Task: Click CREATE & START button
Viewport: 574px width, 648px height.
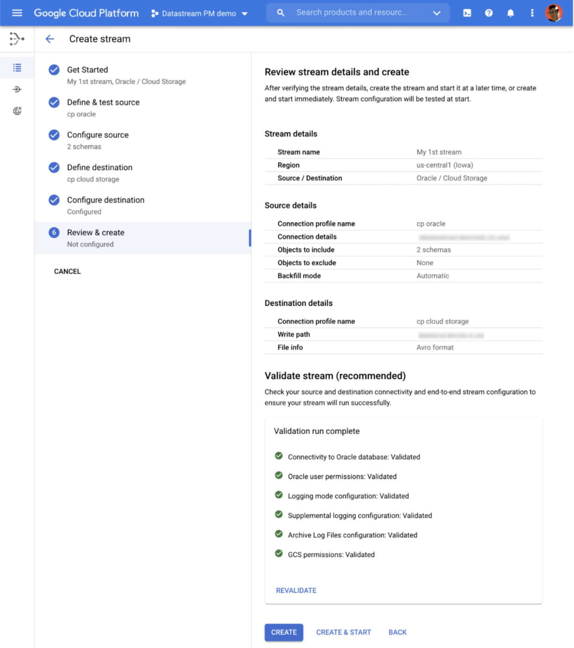Action: (343, 632)
